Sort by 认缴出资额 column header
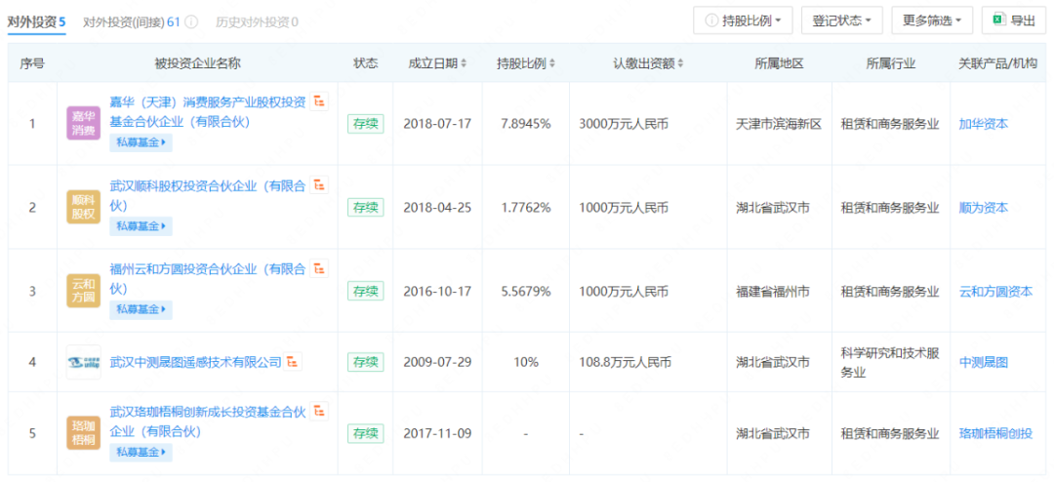The image size is (1054, 482). coord(648,63)
